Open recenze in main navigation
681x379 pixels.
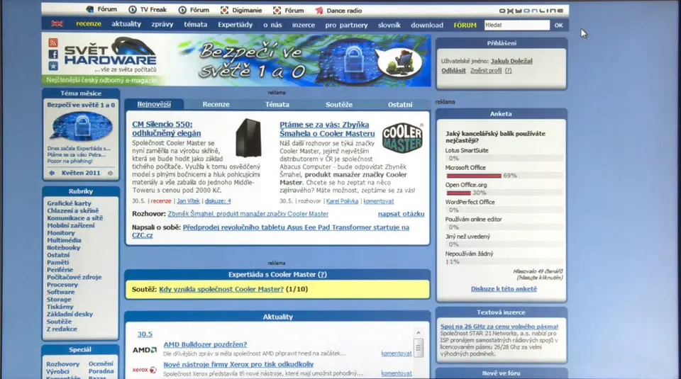[89, 24]
